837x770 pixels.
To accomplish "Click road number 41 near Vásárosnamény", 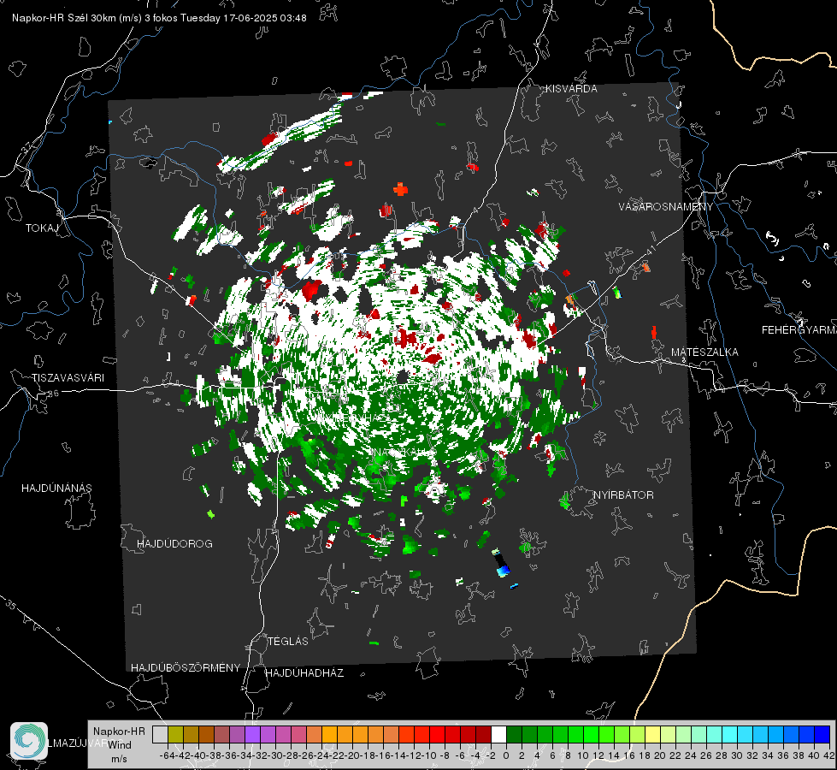I will click(650, 250).
